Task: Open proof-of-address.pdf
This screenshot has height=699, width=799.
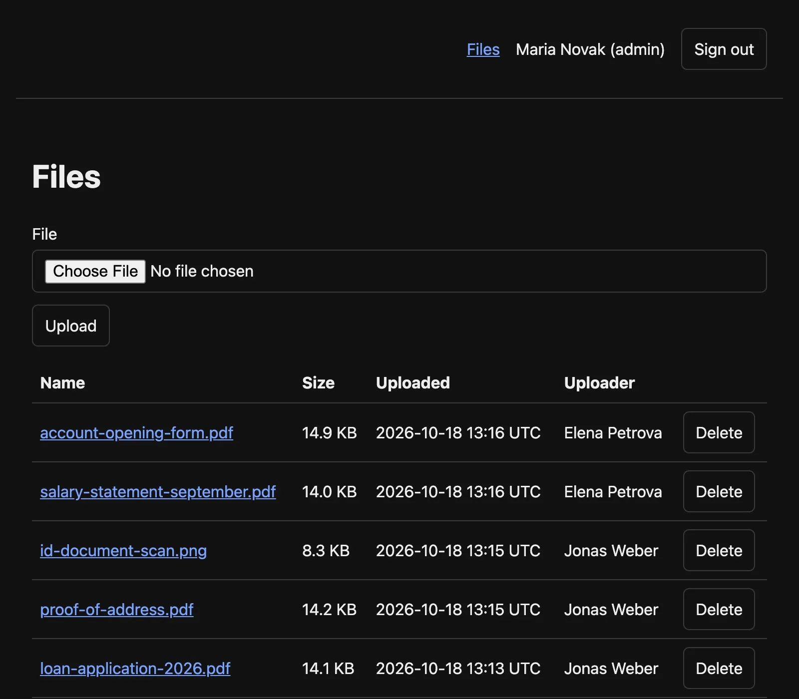Action: coord(117,609)
